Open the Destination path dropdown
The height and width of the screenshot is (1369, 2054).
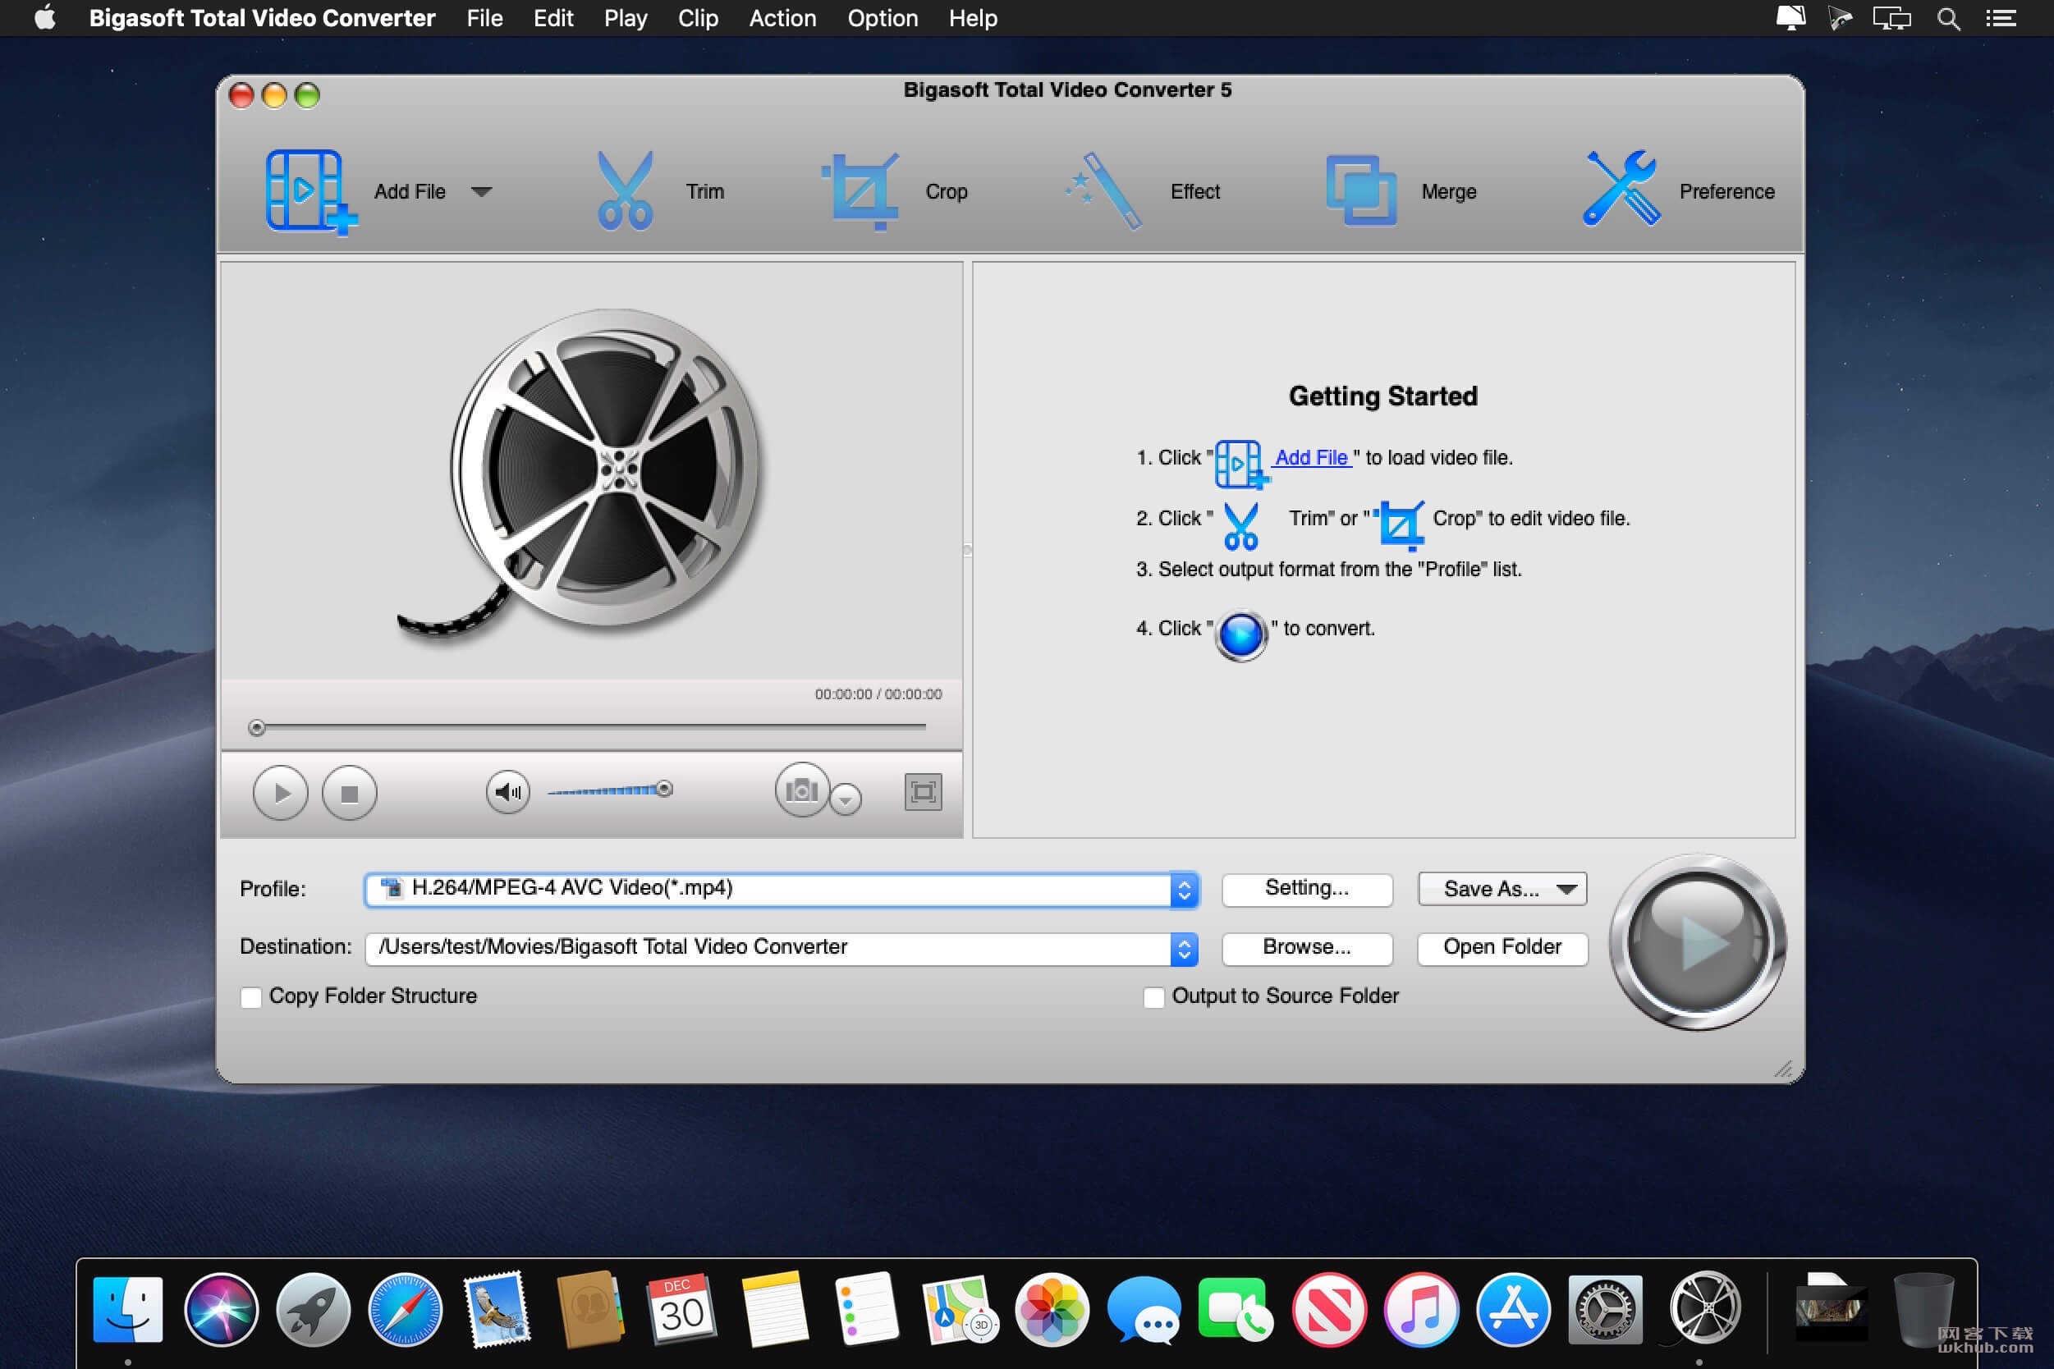(x=1184, y=948)
